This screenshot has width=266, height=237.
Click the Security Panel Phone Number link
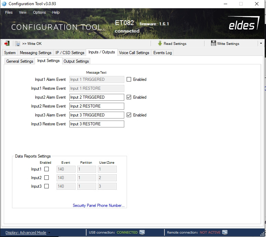coord(99,205)
